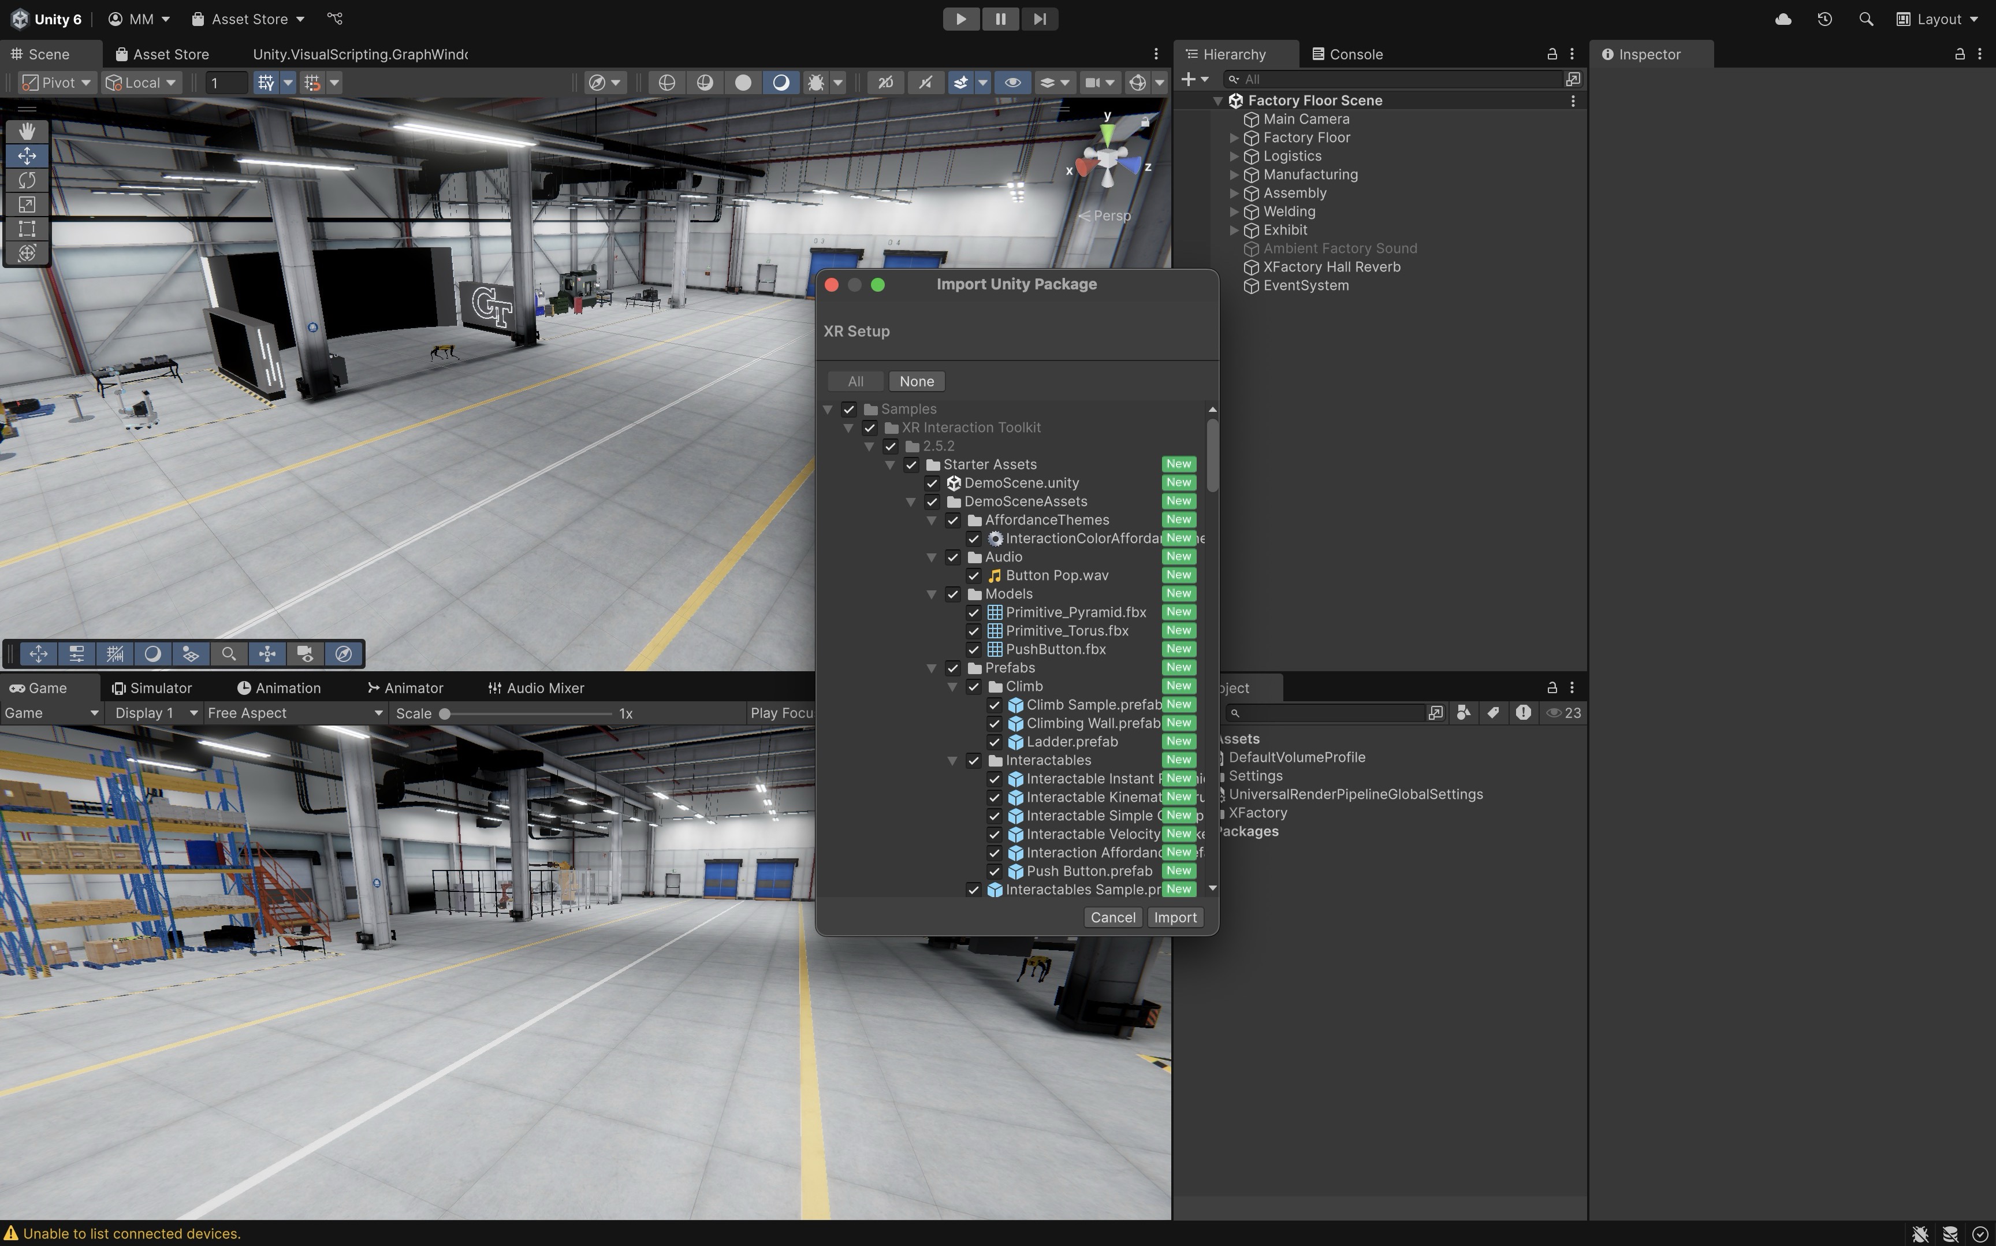Screen dimensions: 1996x1246
Task: Switch to the Animation tab
Action: coord(280,688)
